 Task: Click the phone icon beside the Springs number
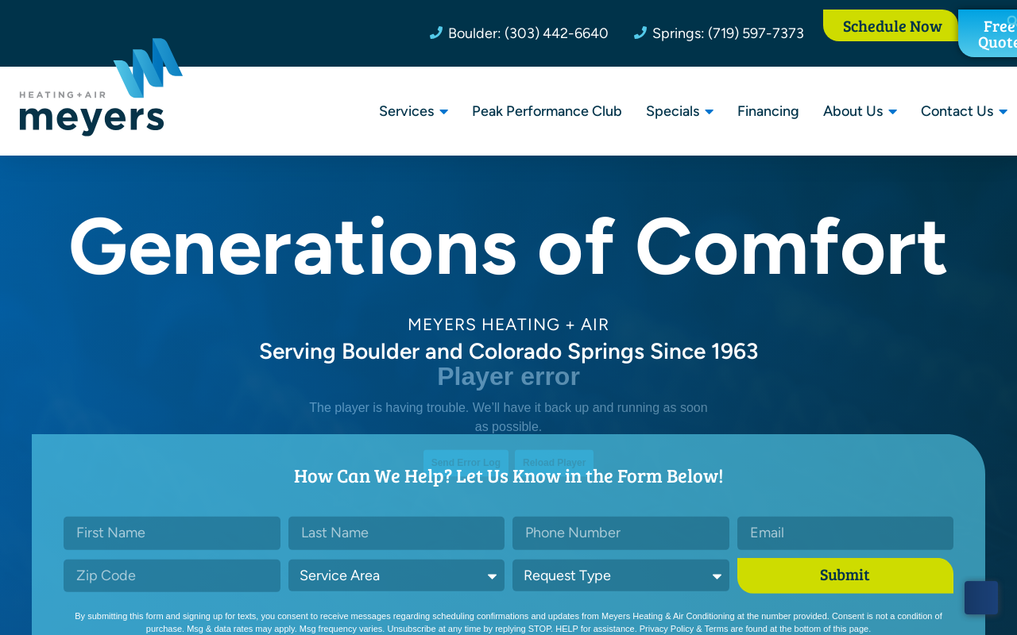640,33
